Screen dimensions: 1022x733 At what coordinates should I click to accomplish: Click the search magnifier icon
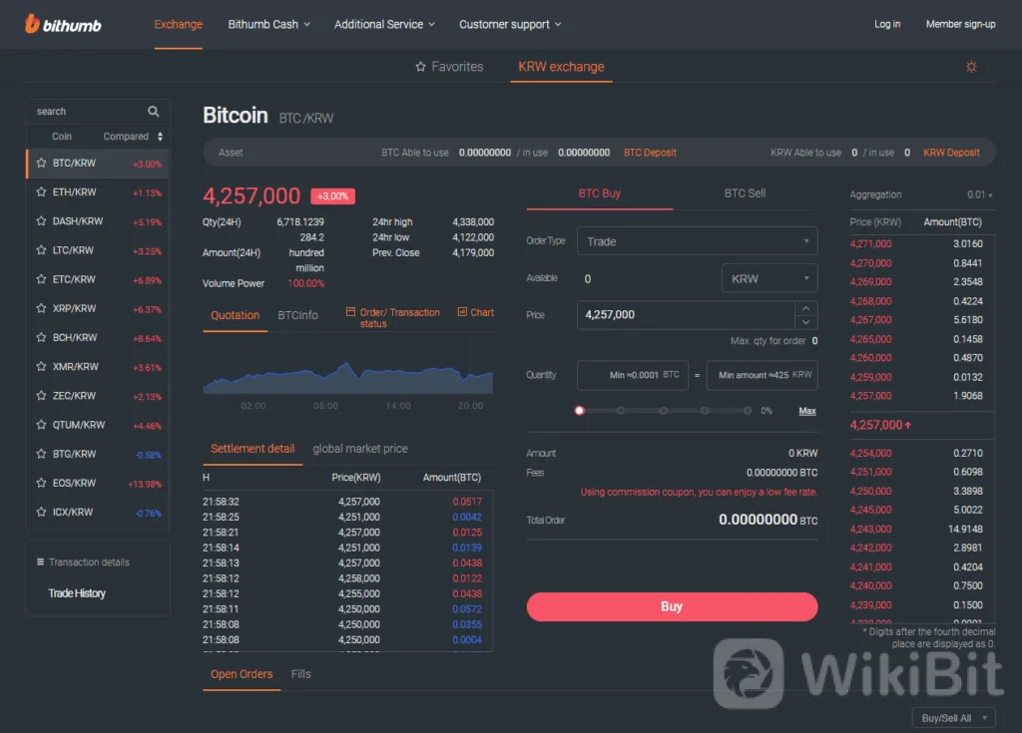[x=154, y=112]
